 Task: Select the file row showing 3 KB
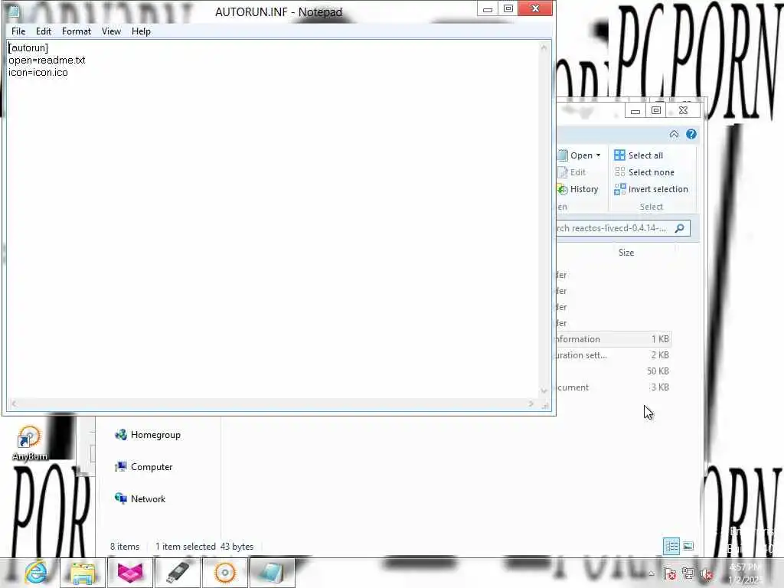(x=613, y=387)
